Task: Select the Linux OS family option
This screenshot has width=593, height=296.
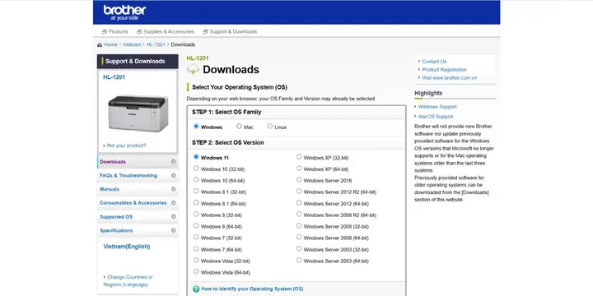Action: coord(270,127)
